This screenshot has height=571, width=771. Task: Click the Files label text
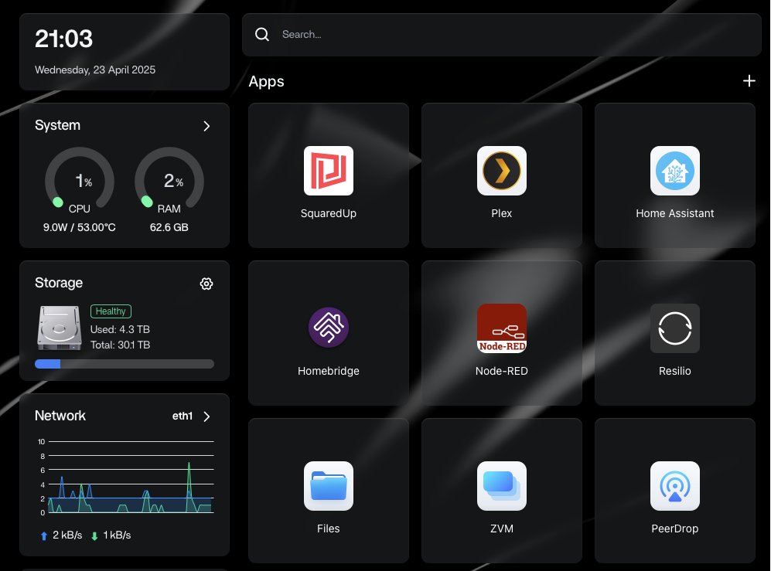click(x=329, y=529)
